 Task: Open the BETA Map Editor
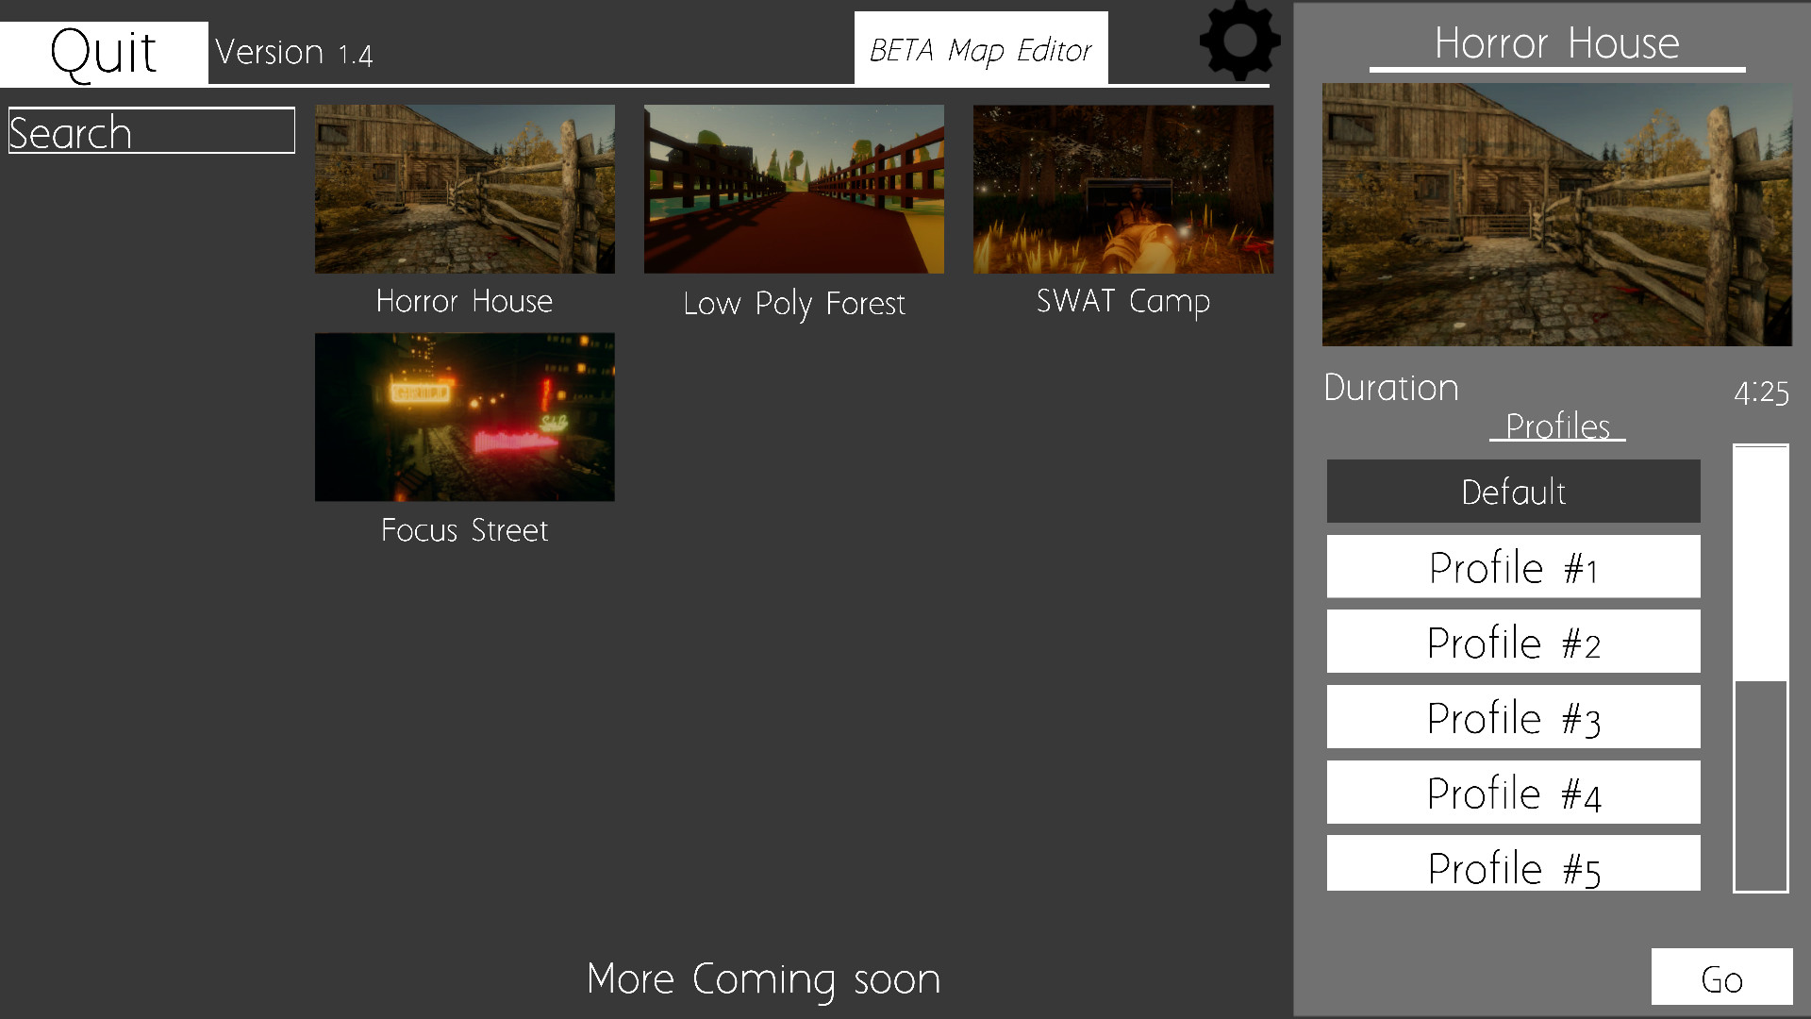click(x=981, y=47)
